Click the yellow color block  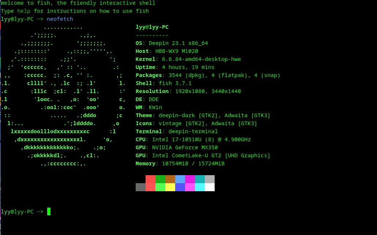170,187
